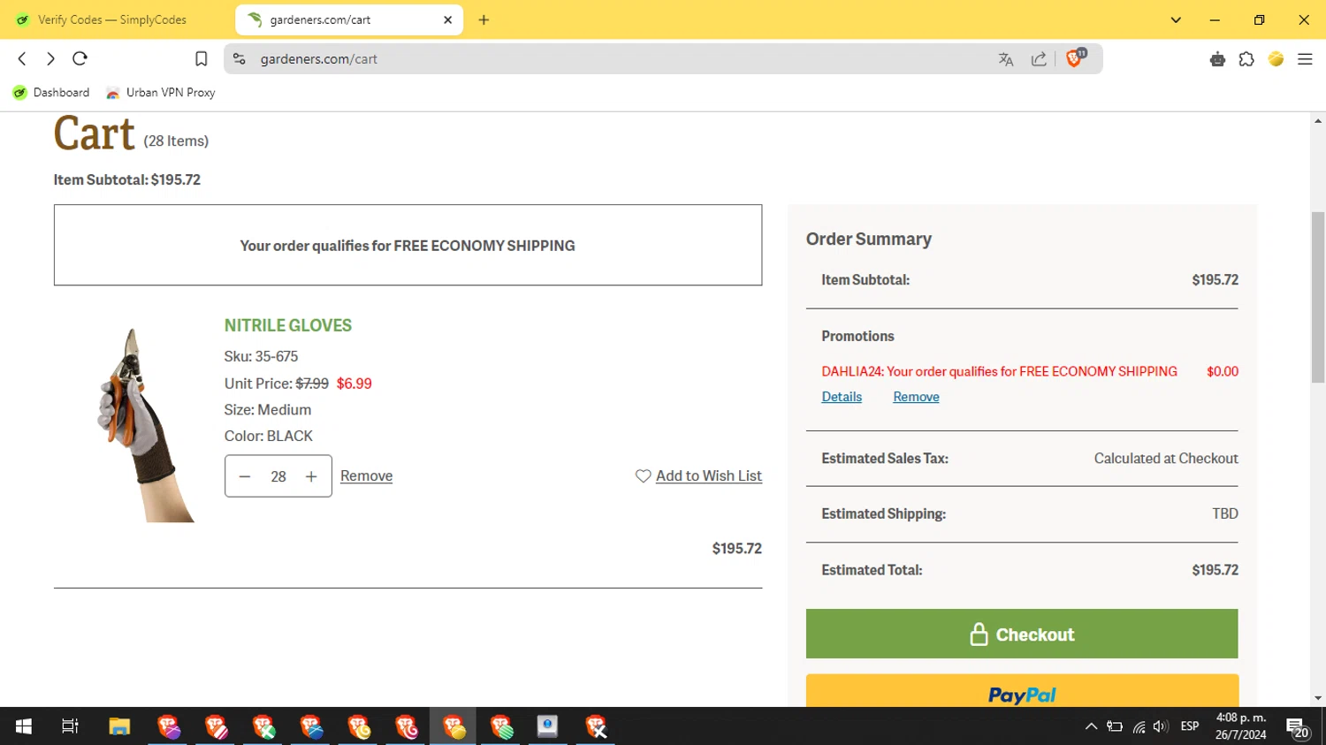Click the scrollbar up arrow

[1318, 120]
